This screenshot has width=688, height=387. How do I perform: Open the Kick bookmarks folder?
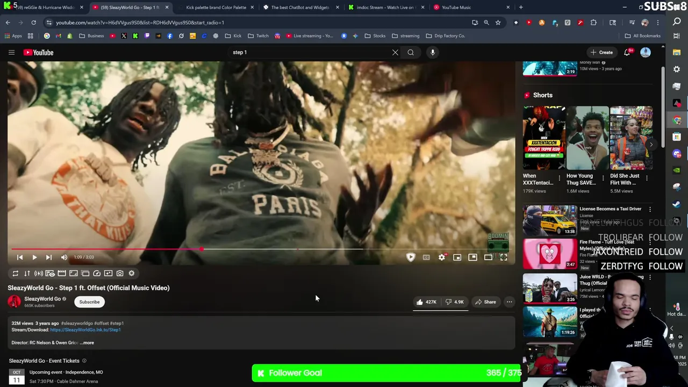233,36
